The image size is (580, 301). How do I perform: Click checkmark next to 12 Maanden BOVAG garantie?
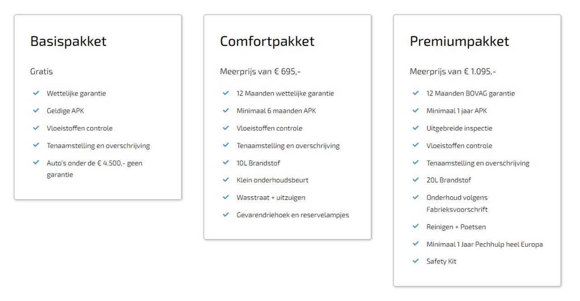pyautogui.click(x=416, y=93)
